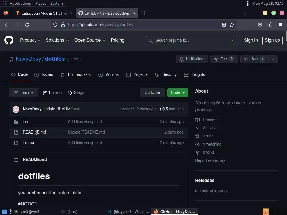Open the dotfiles repository name link

coord(55,59)
